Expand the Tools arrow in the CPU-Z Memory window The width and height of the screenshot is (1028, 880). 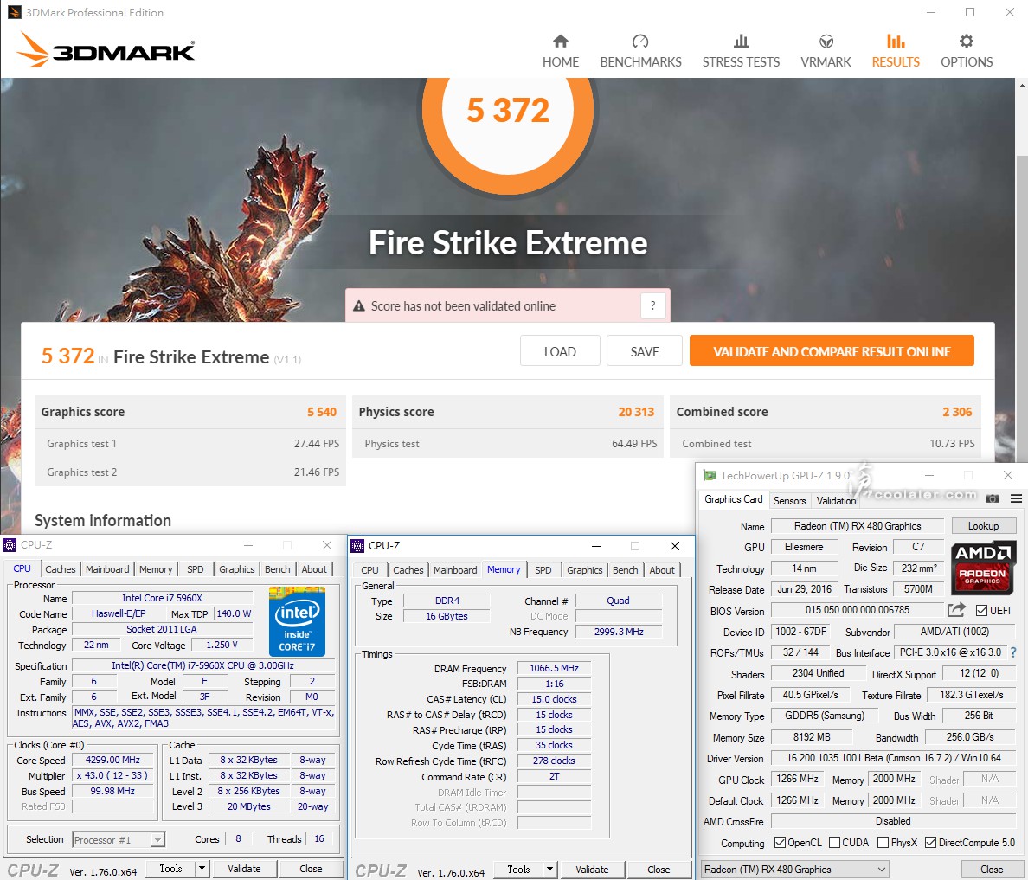550,870
